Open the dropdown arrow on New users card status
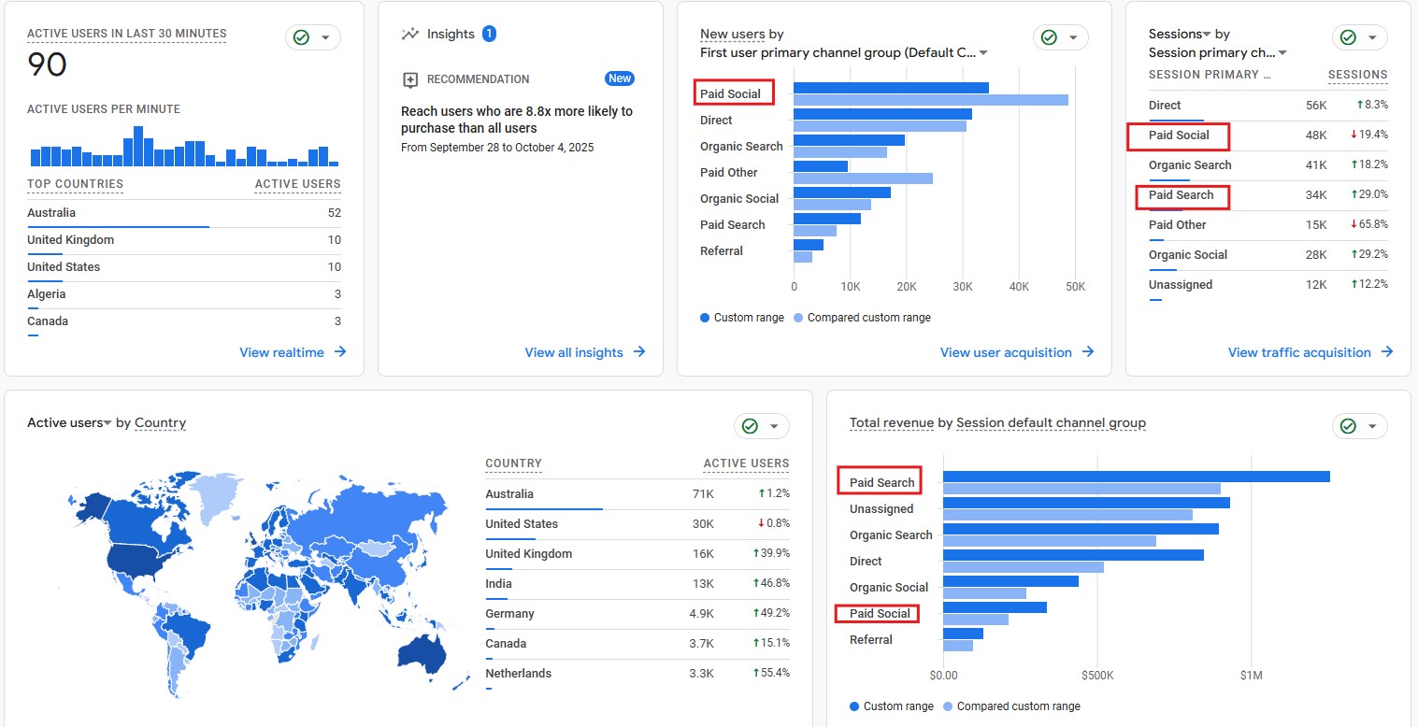Viewport: 1418px width, 727px height. pos(1073,37)
